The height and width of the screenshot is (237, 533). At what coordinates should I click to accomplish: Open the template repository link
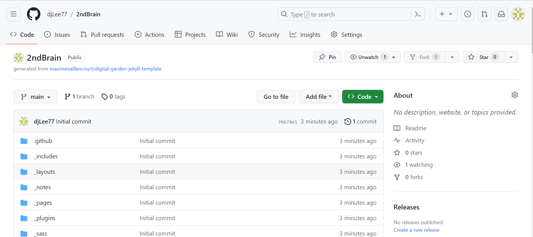[x=105, y=69]
